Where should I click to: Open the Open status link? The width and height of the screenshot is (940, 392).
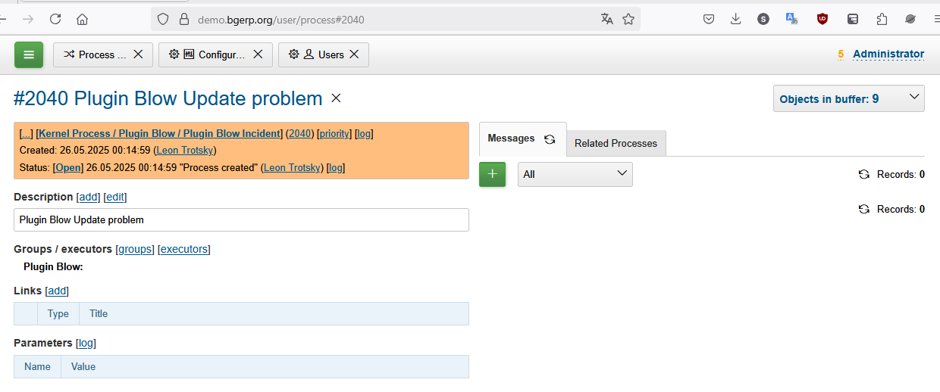click(66, 167)
